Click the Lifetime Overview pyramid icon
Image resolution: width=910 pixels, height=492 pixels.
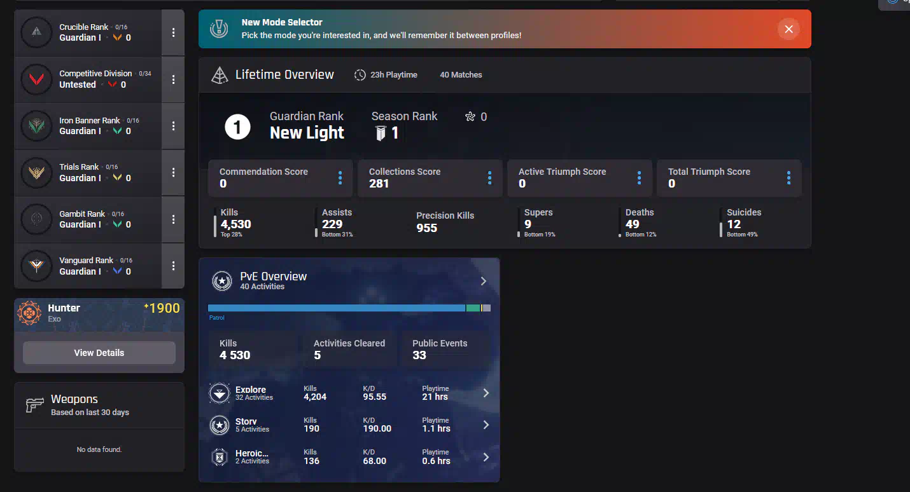pyautogui.click(x=220, y=75)
